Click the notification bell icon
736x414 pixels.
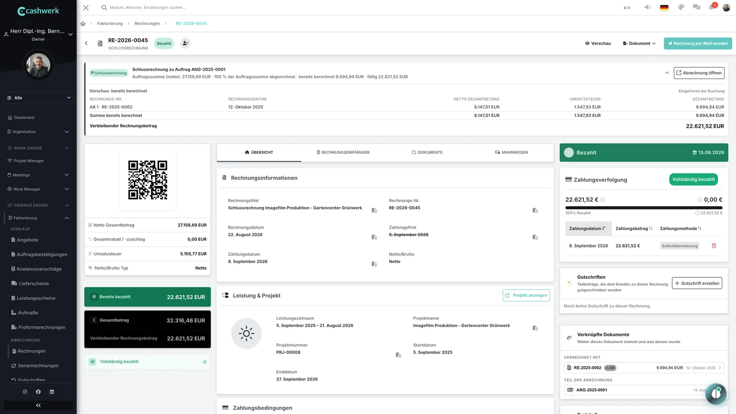point(712,7)
